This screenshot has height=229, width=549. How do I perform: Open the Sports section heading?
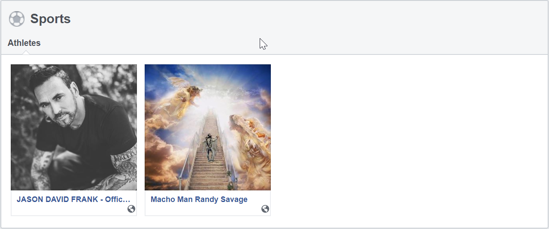point(50,19)
